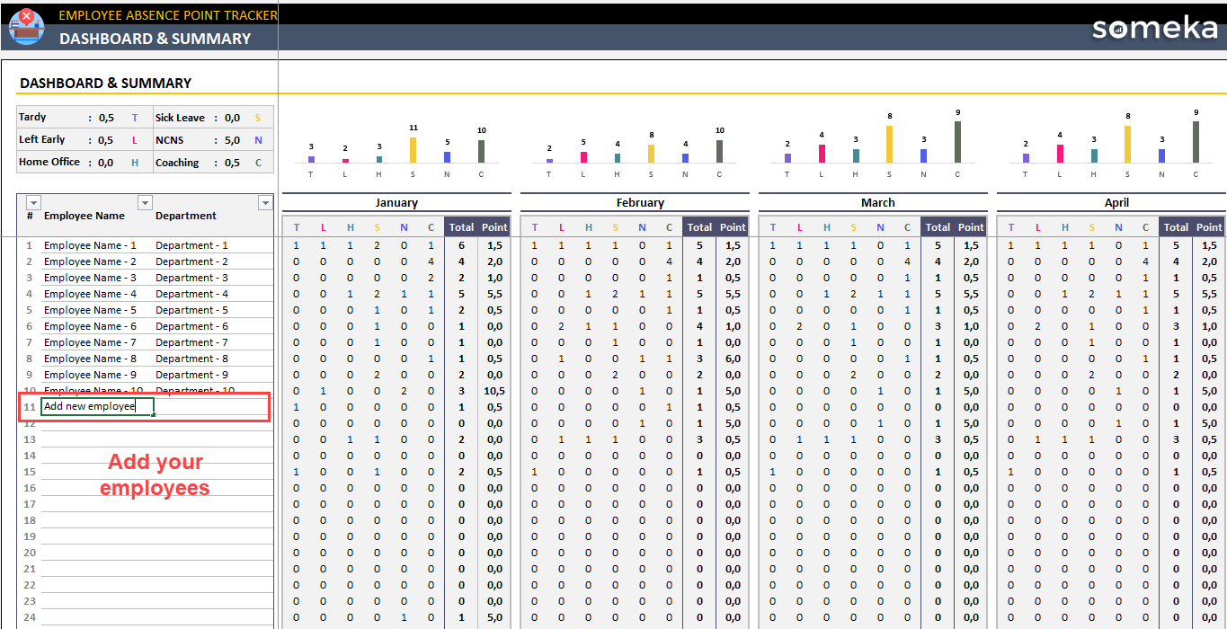Click the Employee Absence Tracker logo icon

(26, 26)
